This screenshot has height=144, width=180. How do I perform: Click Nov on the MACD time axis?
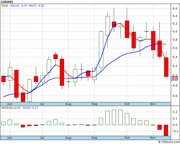[x=153, y=138]
